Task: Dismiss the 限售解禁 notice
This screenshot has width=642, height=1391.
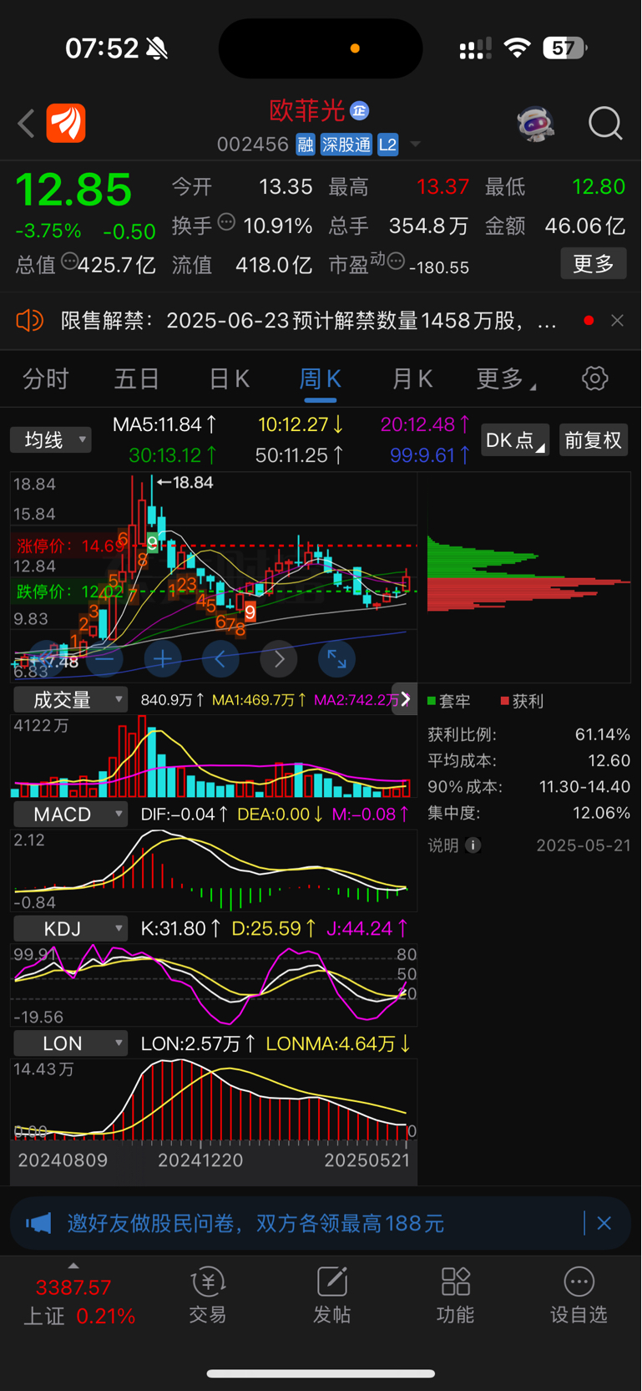Action: coord(617,320)
